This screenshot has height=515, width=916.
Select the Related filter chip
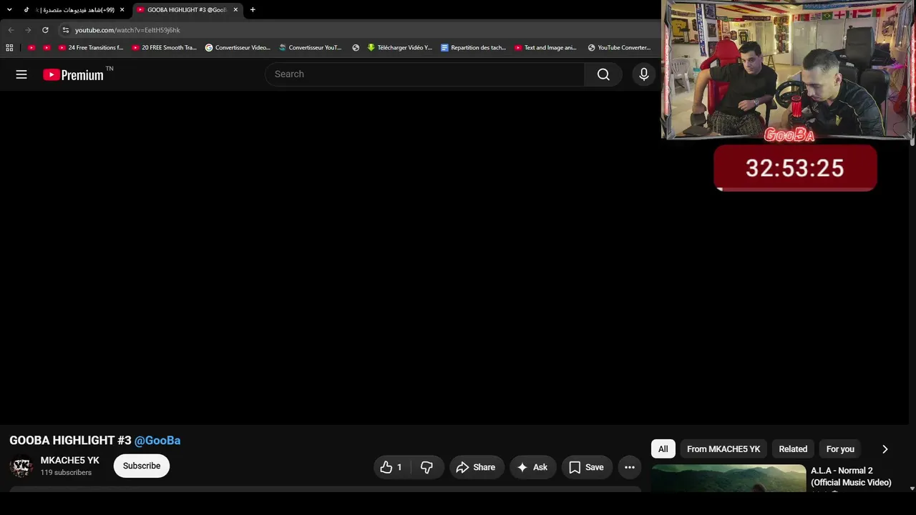793,449
